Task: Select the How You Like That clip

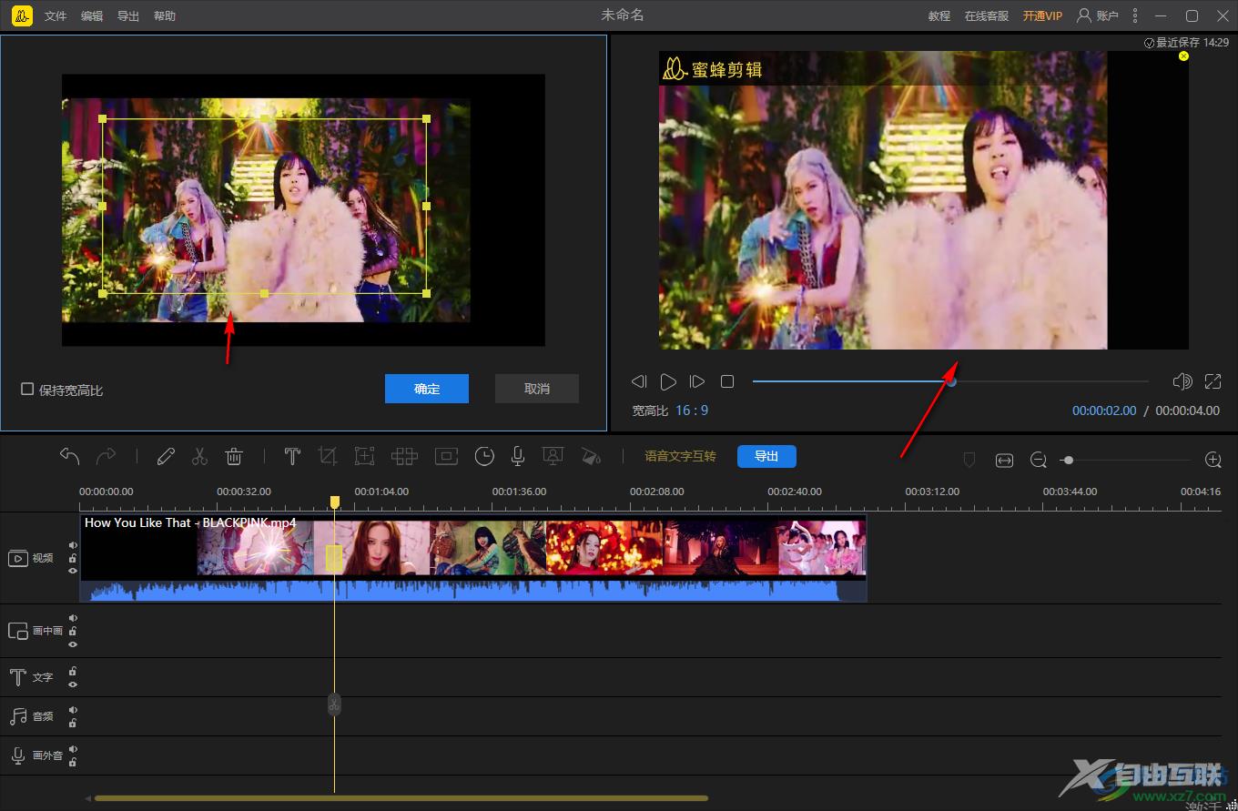Action: pyautogui.click(x=473, y=558)
